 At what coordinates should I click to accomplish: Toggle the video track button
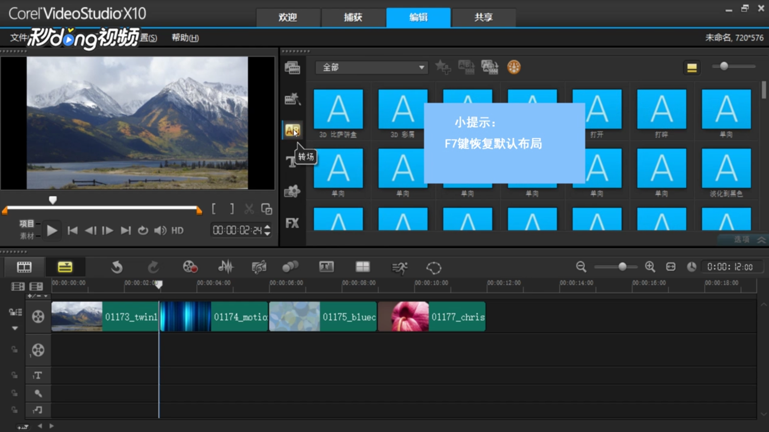(x=38, y=316)
